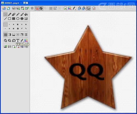Click the circular arrow rotate icon
The height and width of the screenshot is (114, 137).
tap(14, 40)
